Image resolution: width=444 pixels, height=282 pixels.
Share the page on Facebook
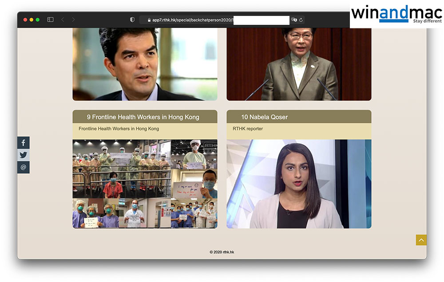tap(24, 143)
